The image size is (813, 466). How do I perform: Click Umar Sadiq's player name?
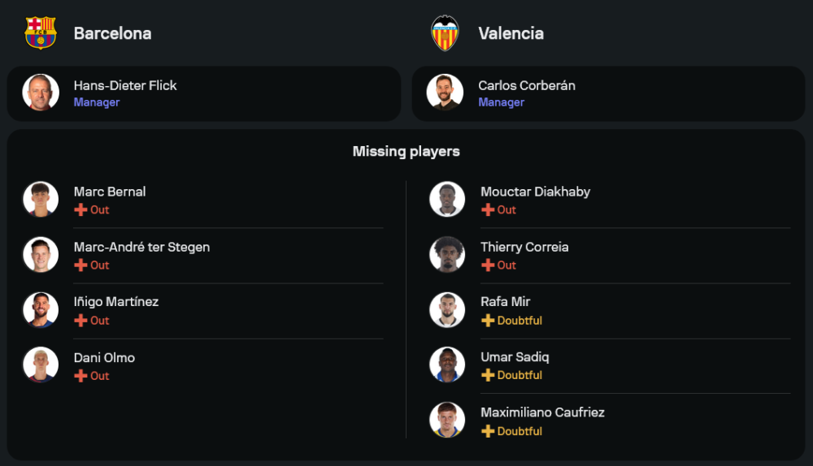[x=515, y=357]
